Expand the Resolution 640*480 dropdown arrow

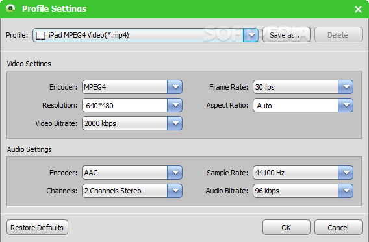click(175, 105)
